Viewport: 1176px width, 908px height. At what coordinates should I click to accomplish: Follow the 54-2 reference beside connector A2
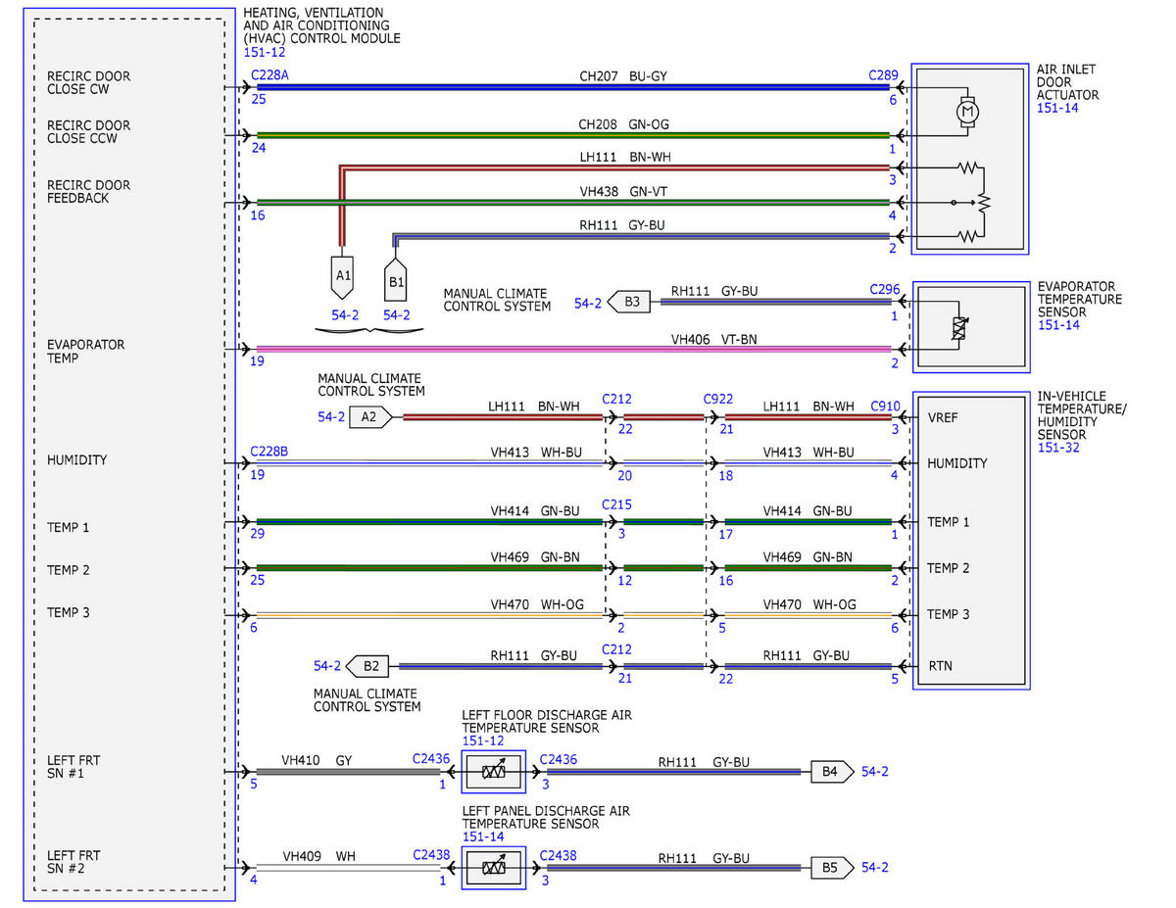click(x=331, y=417)
